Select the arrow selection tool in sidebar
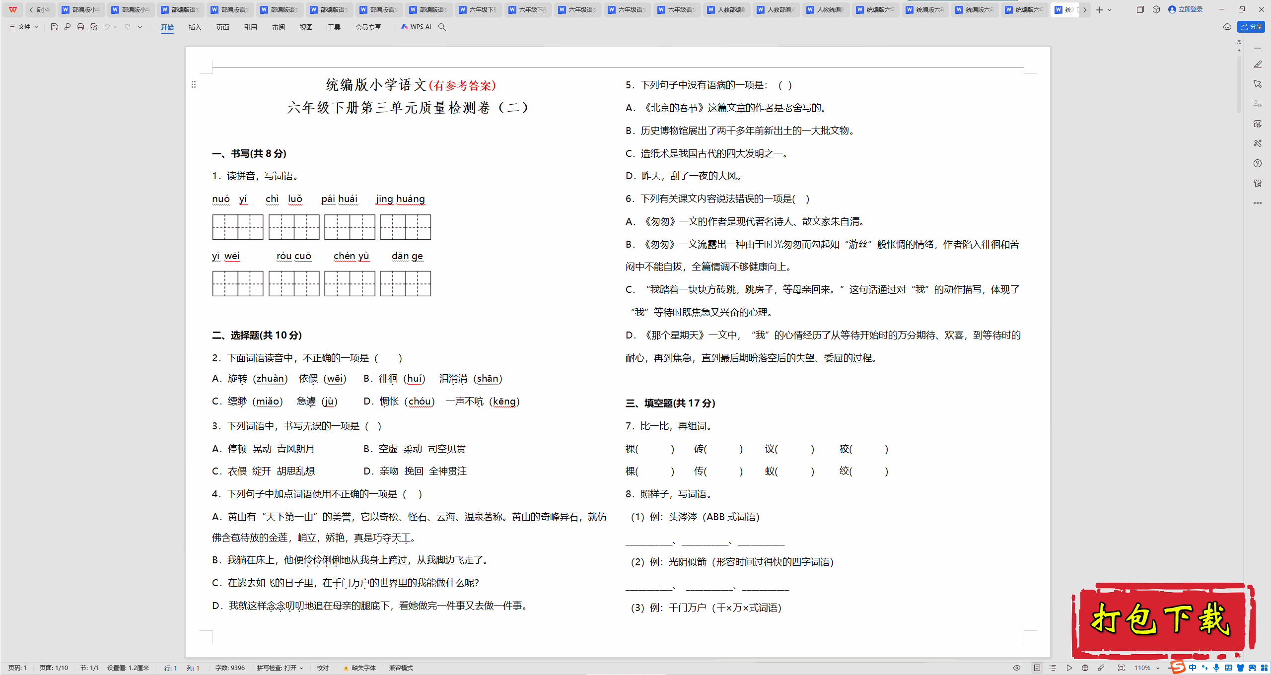 click(x=1258, y=84)
